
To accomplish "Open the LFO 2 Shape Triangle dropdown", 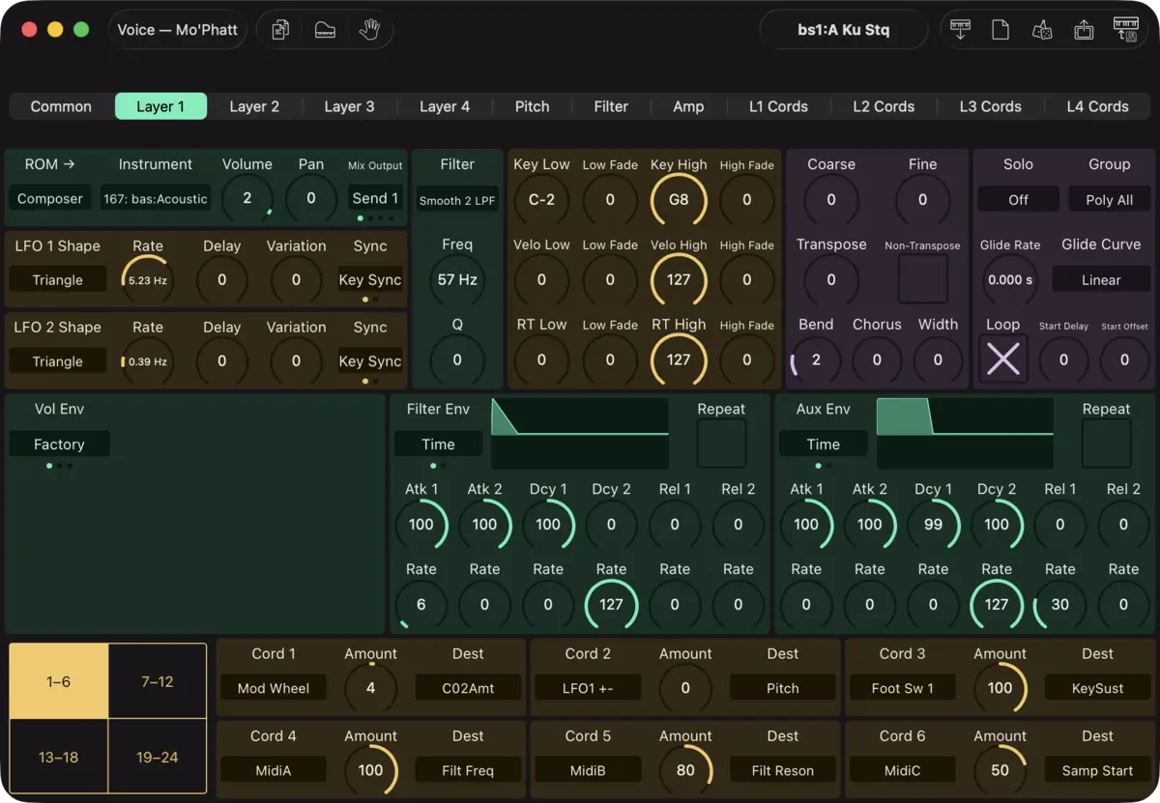I will [58, 361].
